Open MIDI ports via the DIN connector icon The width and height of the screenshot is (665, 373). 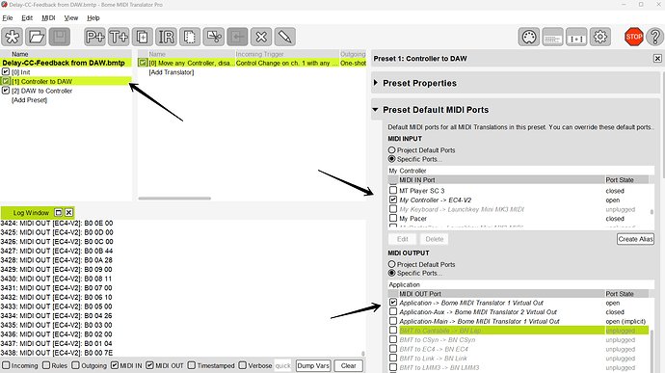[529, 37]
